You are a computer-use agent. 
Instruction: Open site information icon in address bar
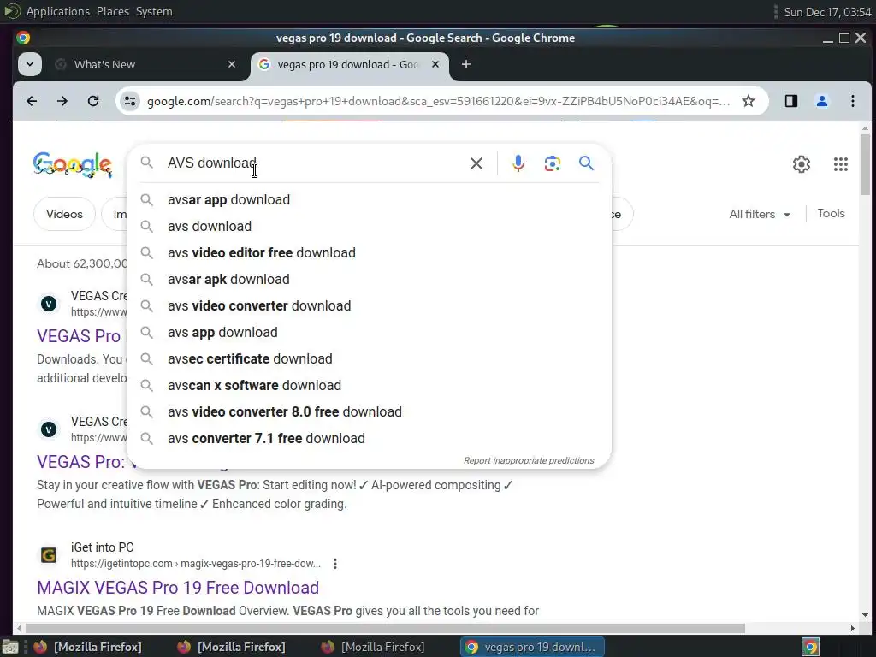(x=130, y=101)
